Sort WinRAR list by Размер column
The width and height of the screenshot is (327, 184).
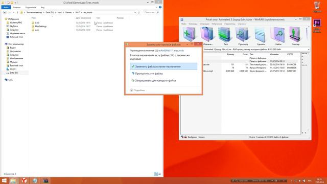click(230, 54)
